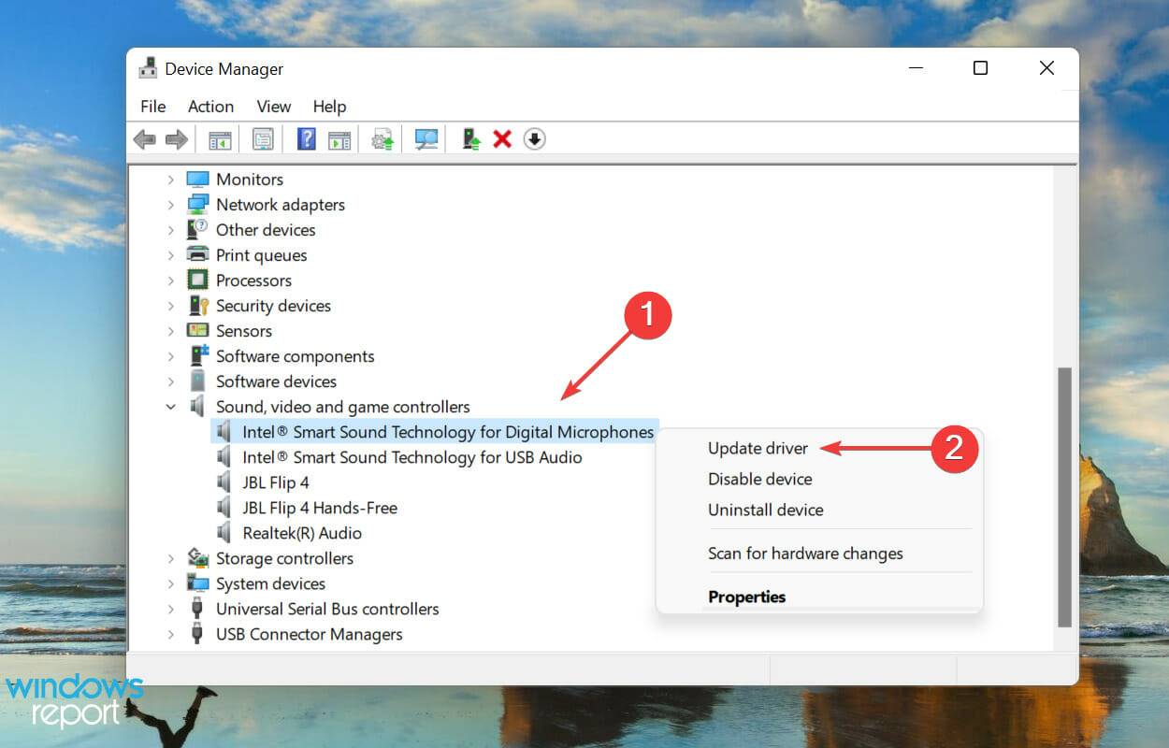Click the forward navigation arrow
This screenshot has height=748, width=1169.
click(x=175, y=138)
